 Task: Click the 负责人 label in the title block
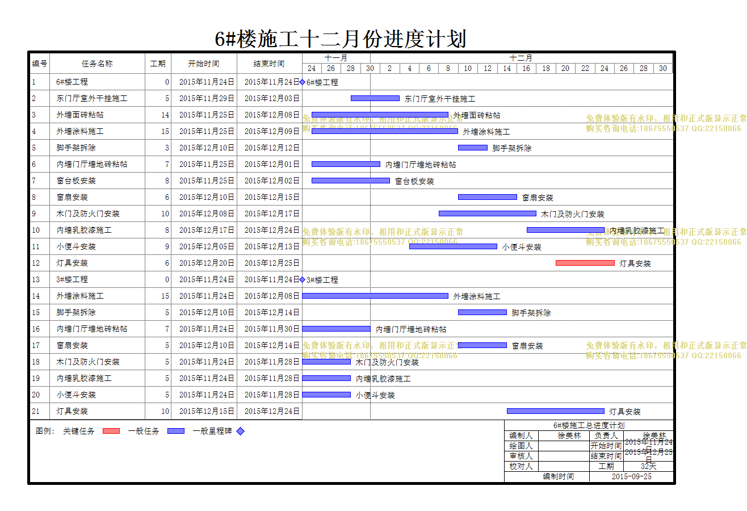(606, 435)
